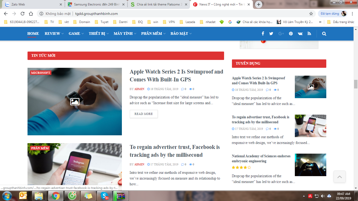Screen dimensions: 358x201
Task: Click ADMIN author of Apple Watch post
Action: (x=139, y=89)
